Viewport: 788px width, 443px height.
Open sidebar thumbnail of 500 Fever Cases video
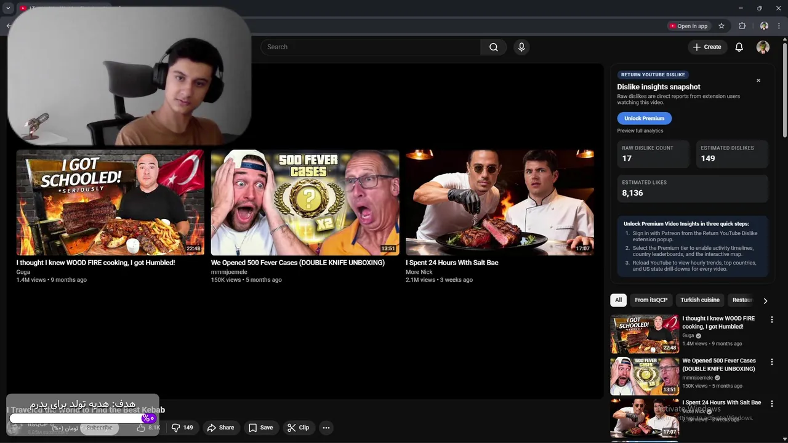(645, 376)
